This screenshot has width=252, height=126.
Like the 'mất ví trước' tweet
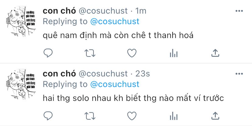pos(132,116)
